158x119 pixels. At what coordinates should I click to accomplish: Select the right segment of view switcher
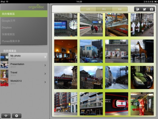tap(120, 9)
